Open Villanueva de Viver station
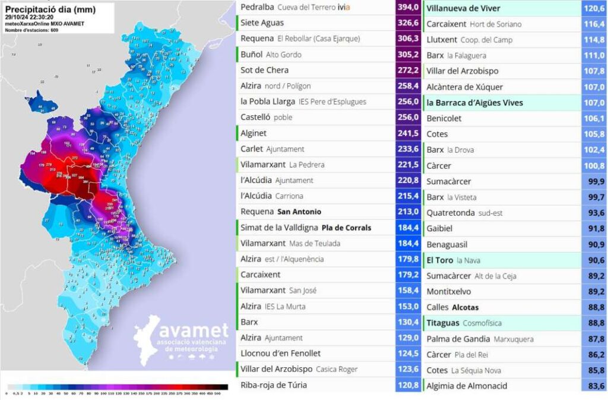The image size is (608, 400). (463, 8)
